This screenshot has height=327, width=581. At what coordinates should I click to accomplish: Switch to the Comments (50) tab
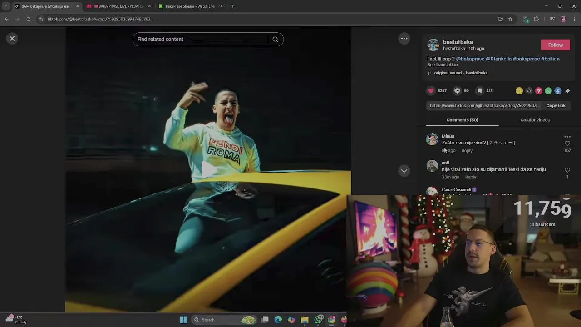point(462,120)
